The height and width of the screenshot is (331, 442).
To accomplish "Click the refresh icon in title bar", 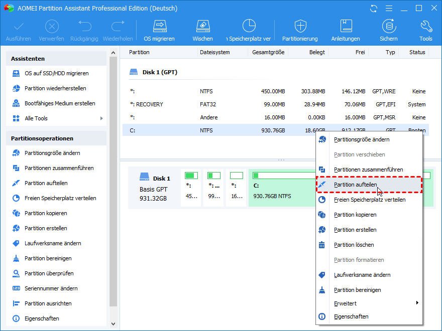I will 373,9.
